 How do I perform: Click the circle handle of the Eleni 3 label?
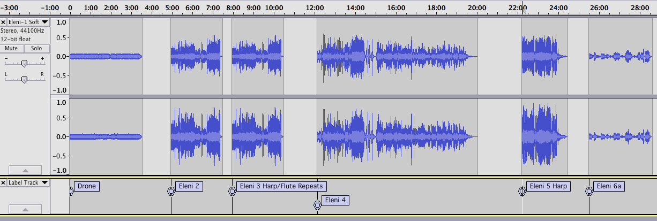pyautogui.click(x=232, y=190)
